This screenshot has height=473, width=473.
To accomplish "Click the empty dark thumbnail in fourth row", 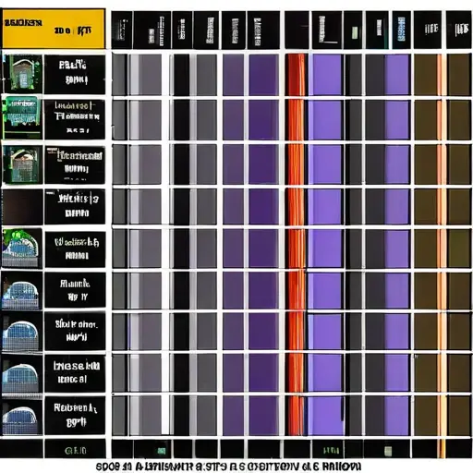I will [23, 207].
